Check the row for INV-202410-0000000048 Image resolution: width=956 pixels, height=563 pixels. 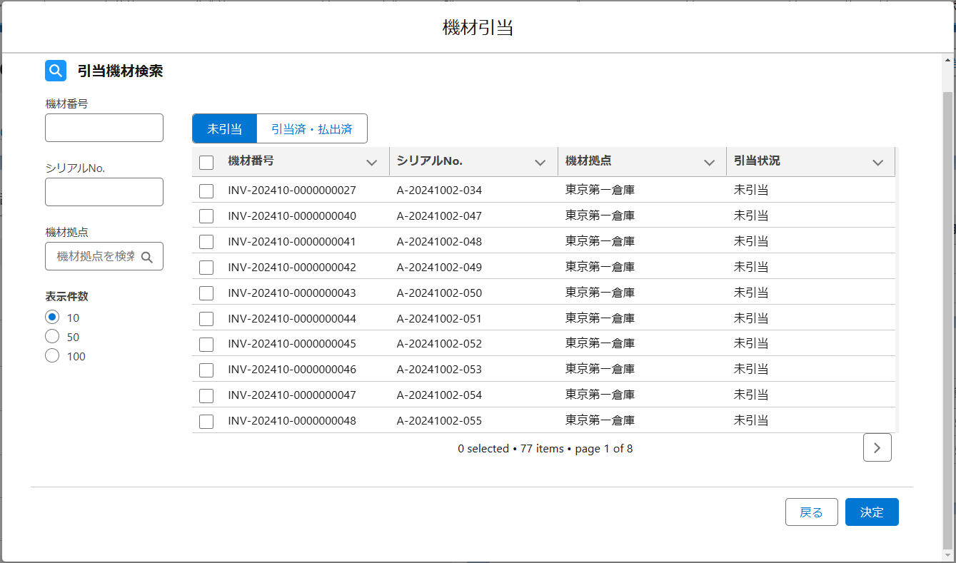point(206,421)
